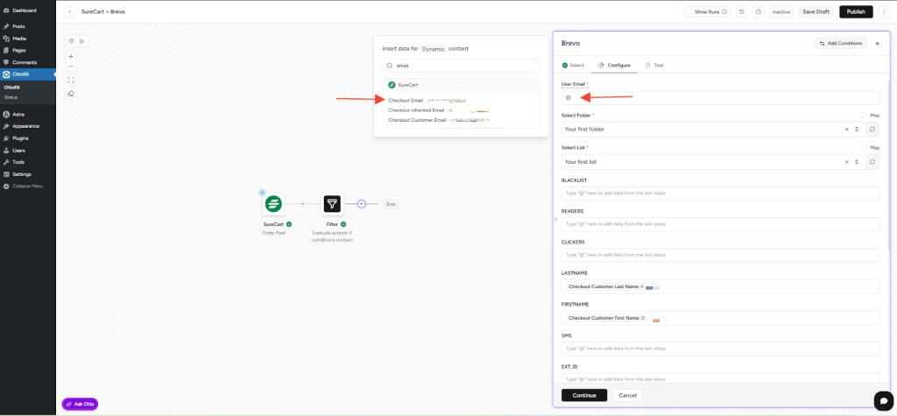897x416 pixels.
Task: Open Plugins in the WordPress sidebar
Action: 19,138
